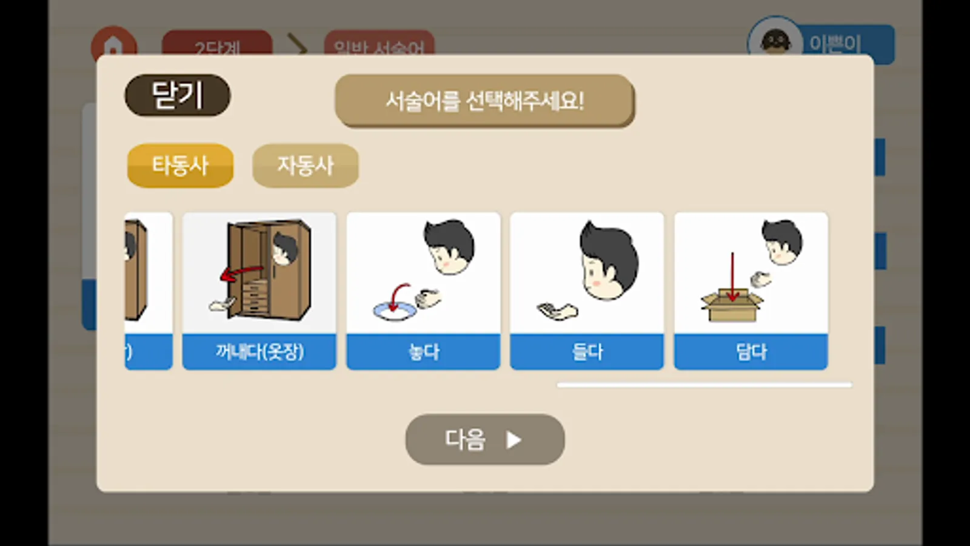This screenshot has width=970, height=546.
Task: Click the home icon behind the dialog
Action: pos(113,41)
